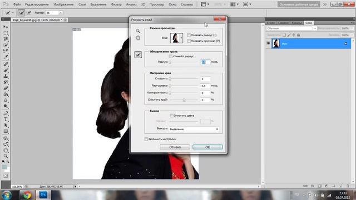Open the Файл menu
This screenshot has height=200, width=356.
(x=17, y=4)
